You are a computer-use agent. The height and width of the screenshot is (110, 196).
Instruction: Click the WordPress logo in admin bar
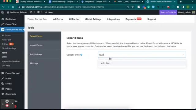click(3, 12)
